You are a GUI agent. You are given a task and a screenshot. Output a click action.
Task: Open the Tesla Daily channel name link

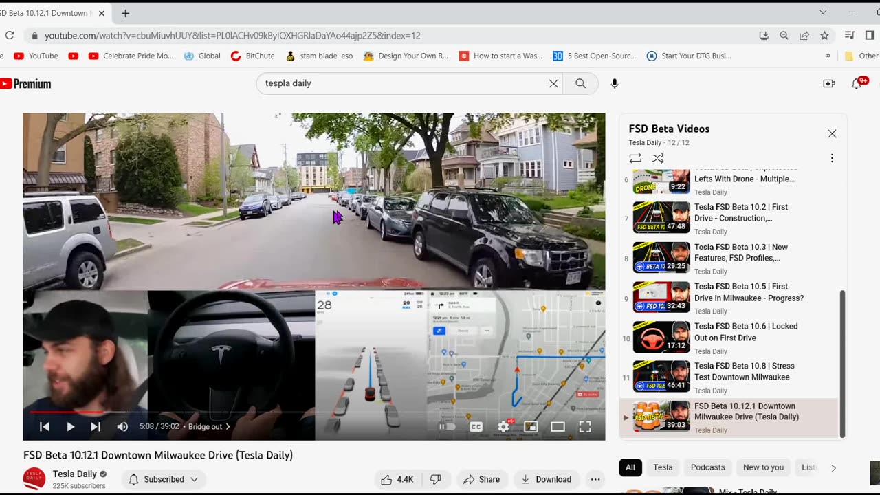coord(75,474)
